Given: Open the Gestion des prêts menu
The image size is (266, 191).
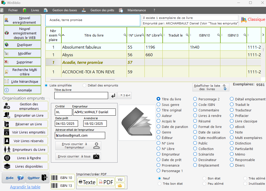Looking at the screenshot, I should 102,10.
